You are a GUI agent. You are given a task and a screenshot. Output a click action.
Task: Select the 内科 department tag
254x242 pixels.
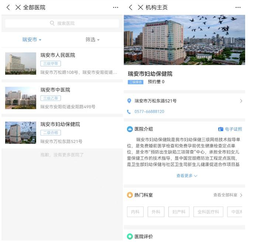click(x=135, y=212)
